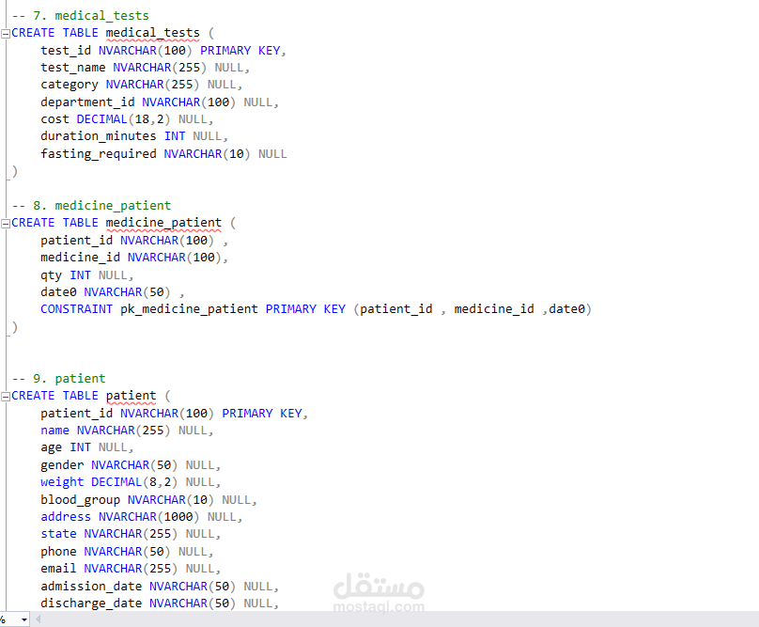Screen dimensions: 759x627
Task: Click the address NVARCHAR(1000) line
Action: pos(141,517)
